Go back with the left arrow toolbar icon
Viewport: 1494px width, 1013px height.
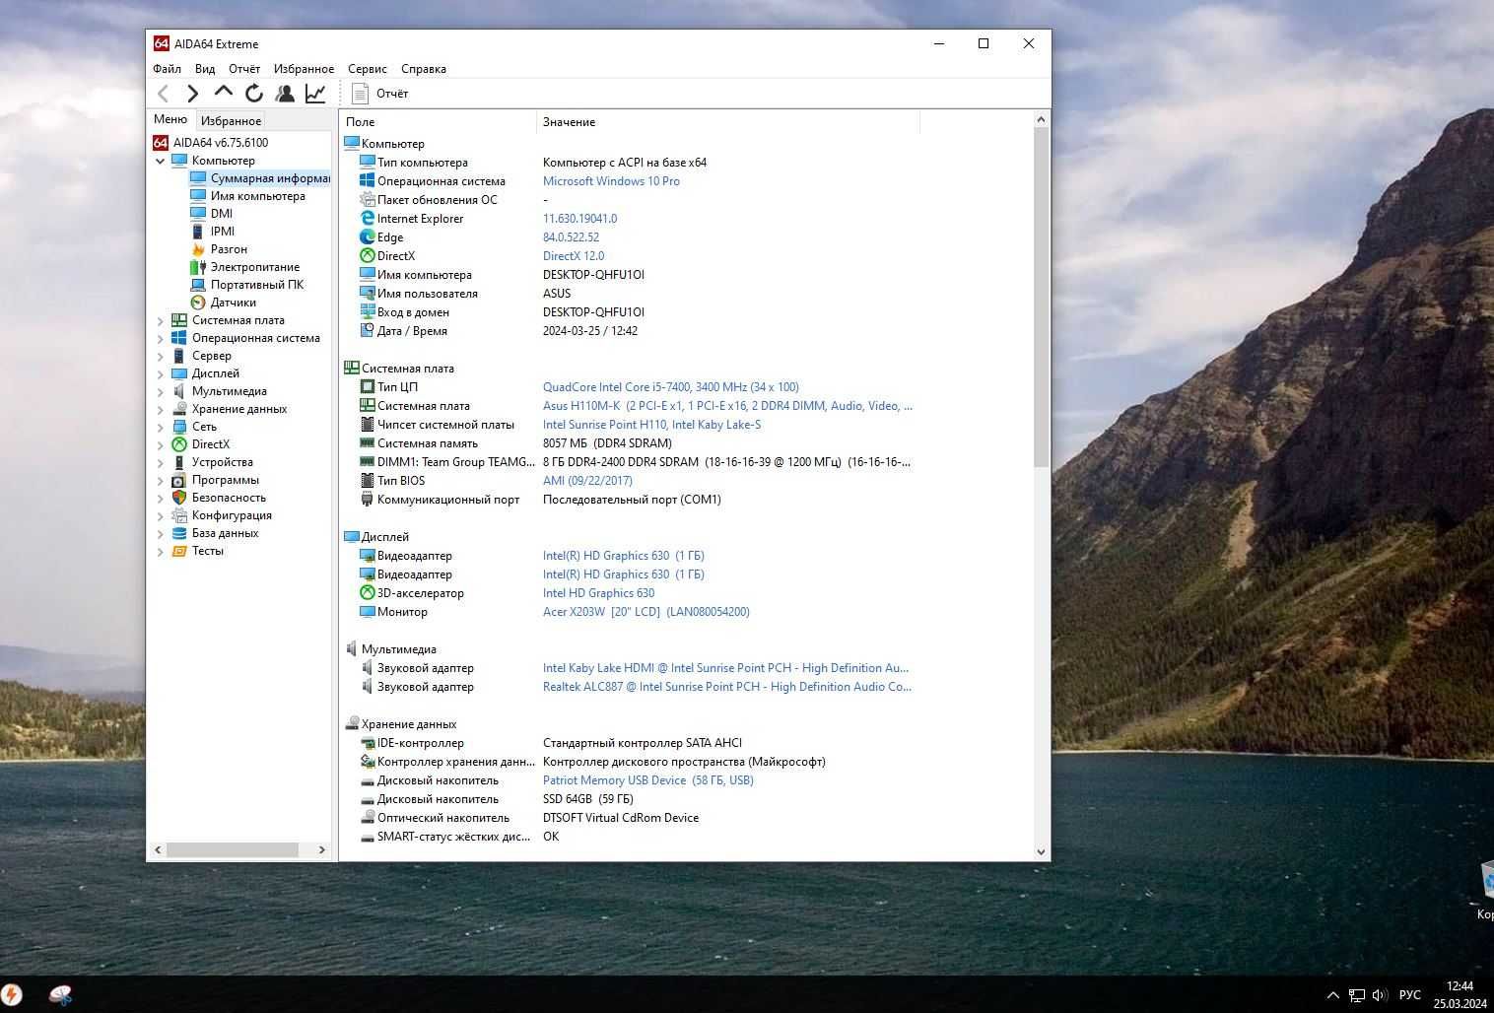(x=164, y=94)
